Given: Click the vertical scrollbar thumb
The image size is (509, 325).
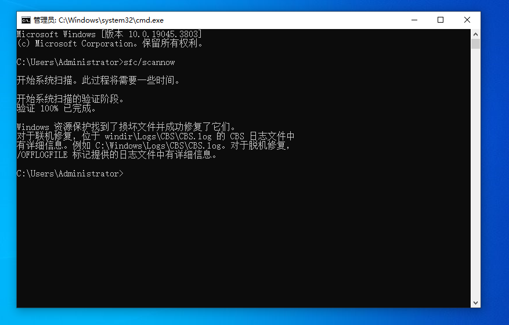Looking at the screenshot, I should 475,44.
